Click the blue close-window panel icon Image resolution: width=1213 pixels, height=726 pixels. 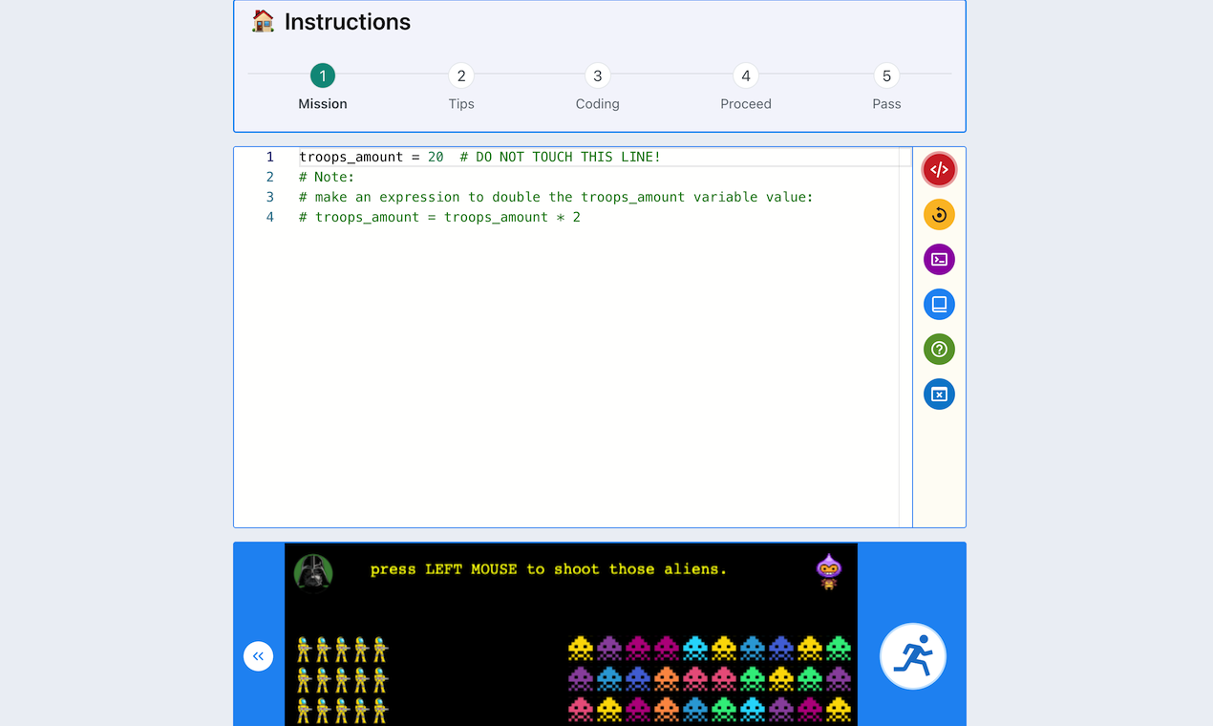pyautogui.click(x=939, y=395)
